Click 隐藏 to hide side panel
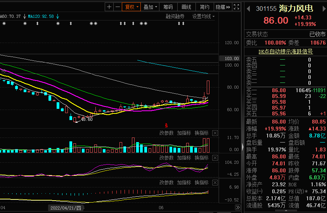 coord(223,7)
